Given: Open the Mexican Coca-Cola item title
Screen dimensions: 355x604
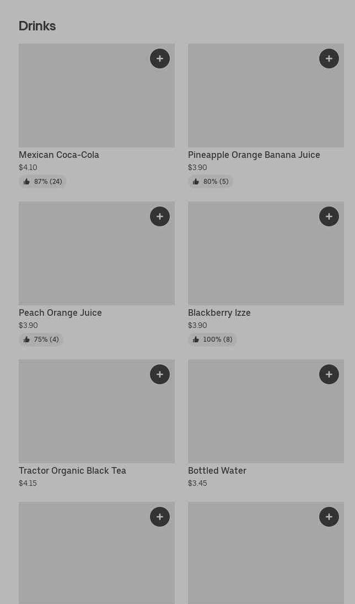Looking at the screenshot, I should (59, 155).
